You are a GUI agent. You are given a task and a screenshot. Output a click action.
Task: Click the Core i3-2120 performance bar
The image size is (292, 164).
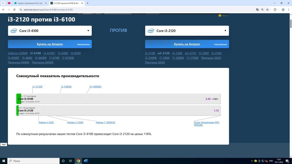(x=119, y=110)
